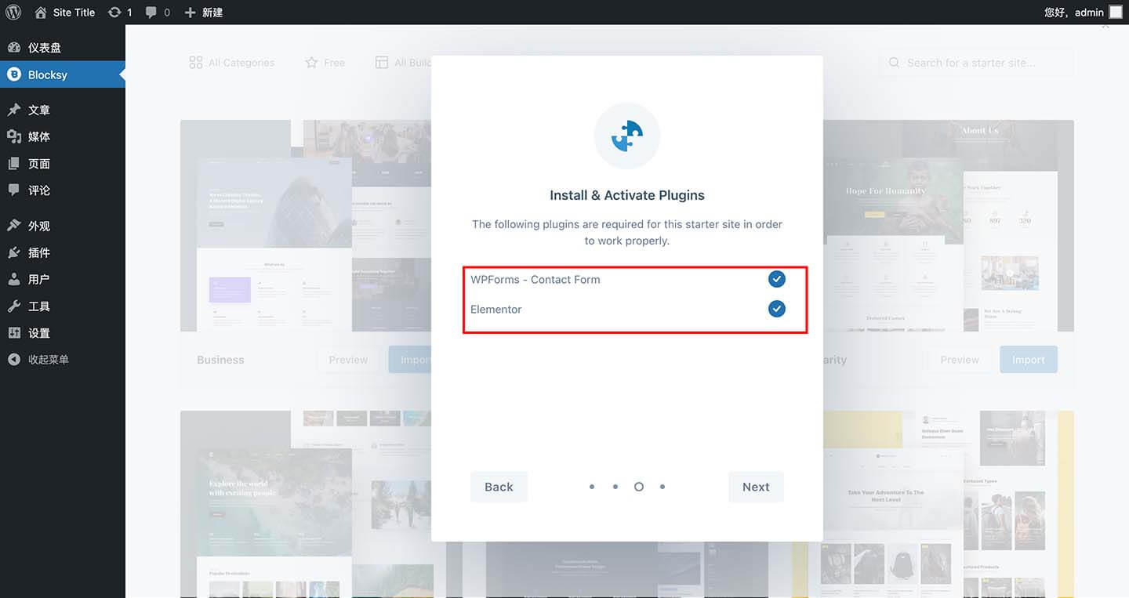The height and width of the screenshot is (598, 1129).
Task: Open the 评论 comments menu
Action: 63,190
